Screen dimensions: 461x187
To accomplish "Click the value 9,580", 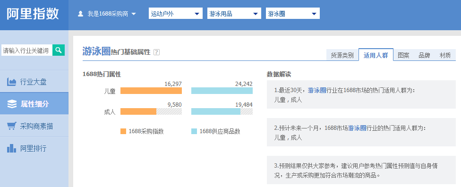I will tap(175, 105).
